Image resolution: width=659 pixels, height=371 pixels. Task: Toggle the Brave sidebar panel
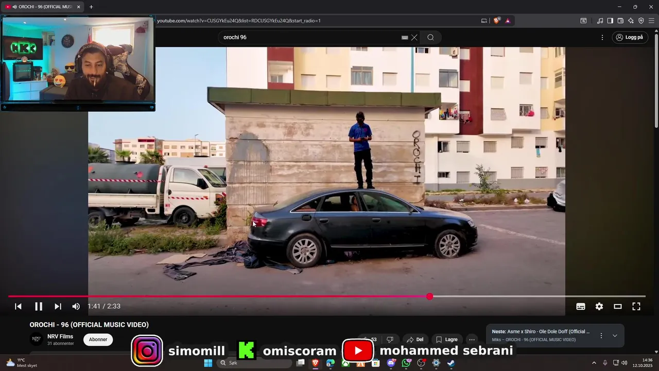coord(610,21)
